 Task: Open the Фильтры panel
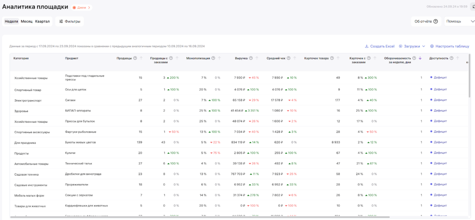(x=69, y=21)
